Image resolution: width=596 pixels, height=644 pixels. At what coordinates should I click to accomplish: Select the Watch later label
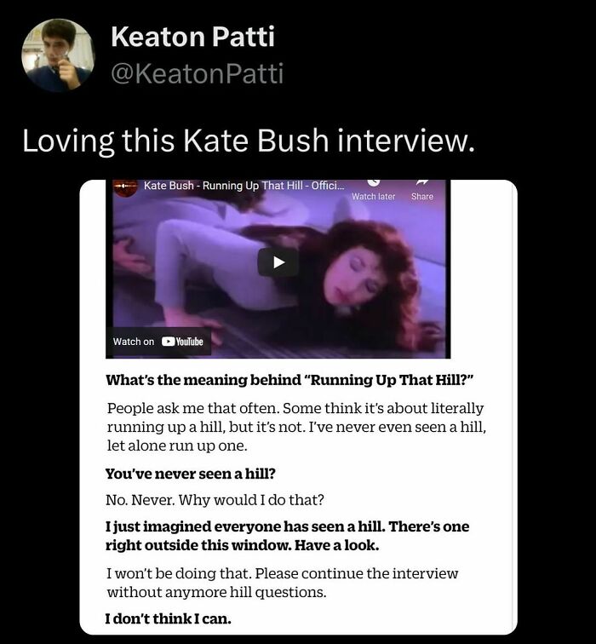click(373, 196)
